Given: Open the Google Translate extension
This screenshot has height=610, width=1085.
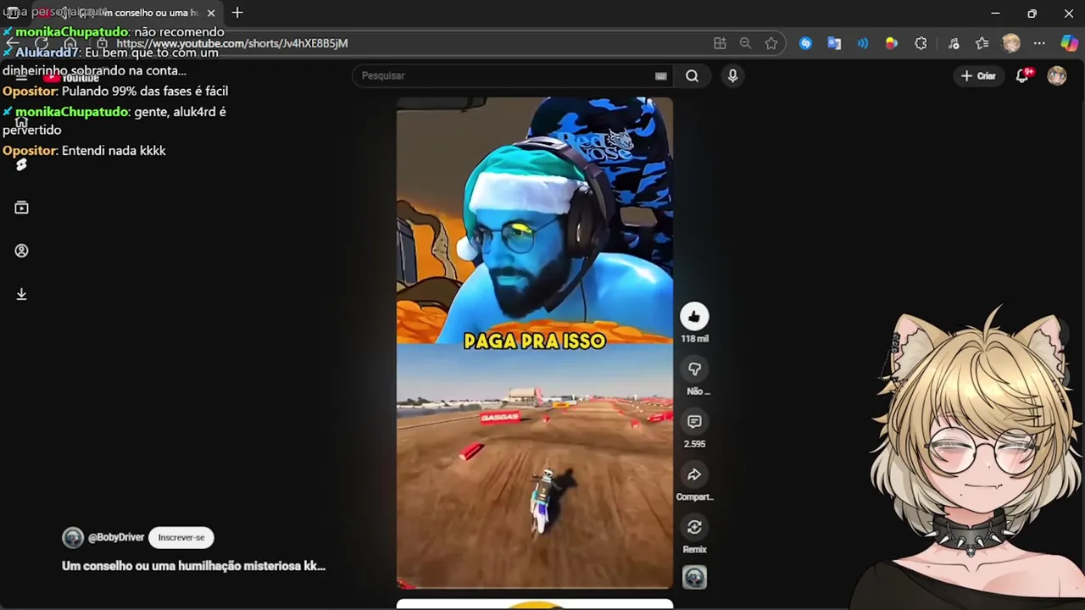Looking at the screenshot, I should (834, 43).
